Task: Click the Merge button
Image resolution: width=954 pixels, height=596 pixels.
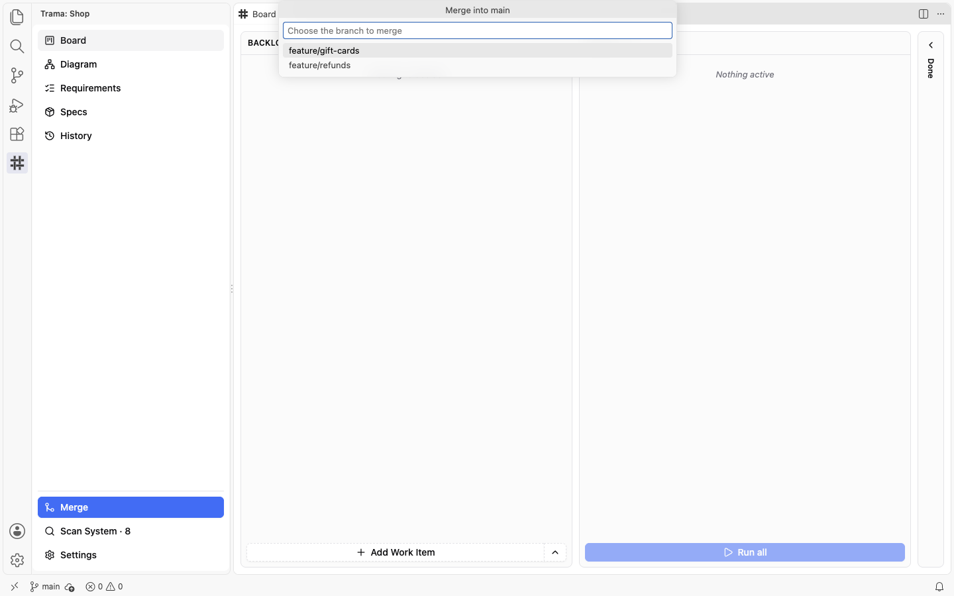Action: 131,507
